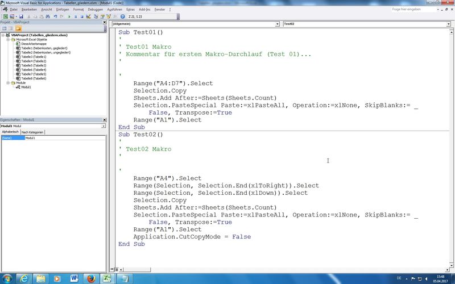Collapse the Microsoft Excel Objekte folder
The width and height of the screenshot is (455, 284).
point(7,40)
